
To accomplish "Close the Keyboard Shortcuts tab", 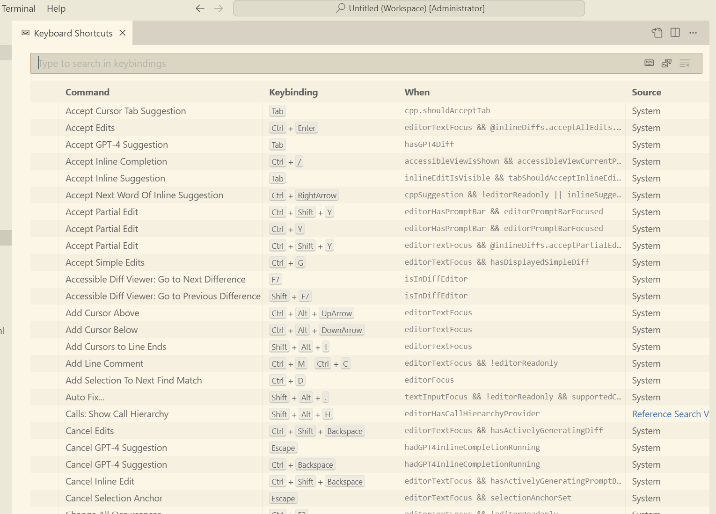I will click(123, 33).
